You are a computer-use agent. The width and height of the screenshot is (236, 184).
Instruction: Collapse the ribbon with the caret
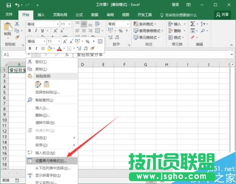(x=231, y=45)
